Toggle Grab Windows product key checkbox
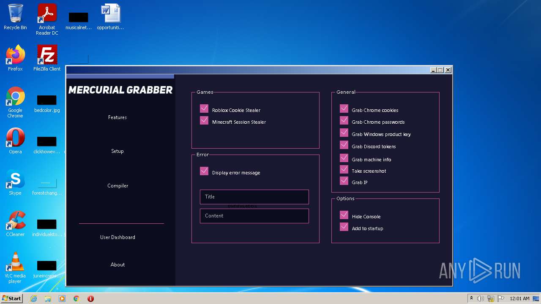Screen dimensions: 541x304 pyautogui.click(x=344, y=133)
